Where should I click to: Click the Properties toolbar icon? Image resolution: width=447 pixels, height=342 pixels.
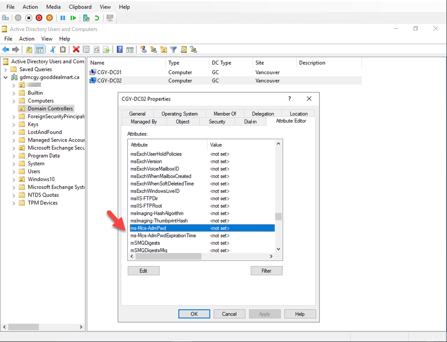coord(86,50)
